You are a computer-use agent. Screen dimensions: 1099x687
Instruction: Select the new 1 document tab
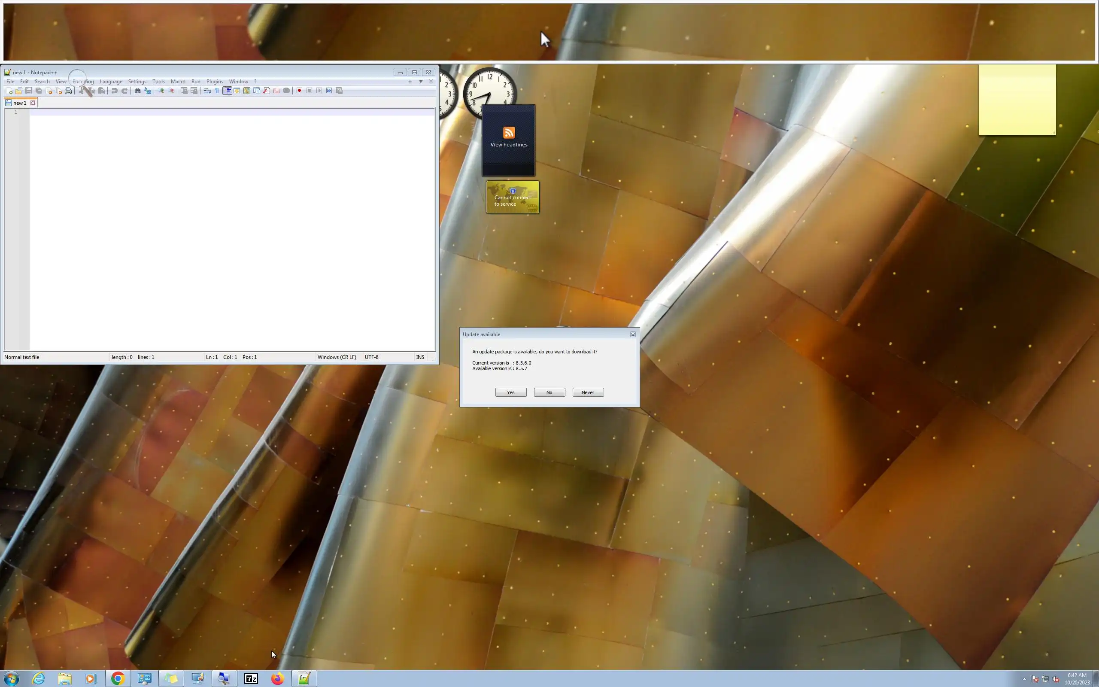click(x=19, y=103)
